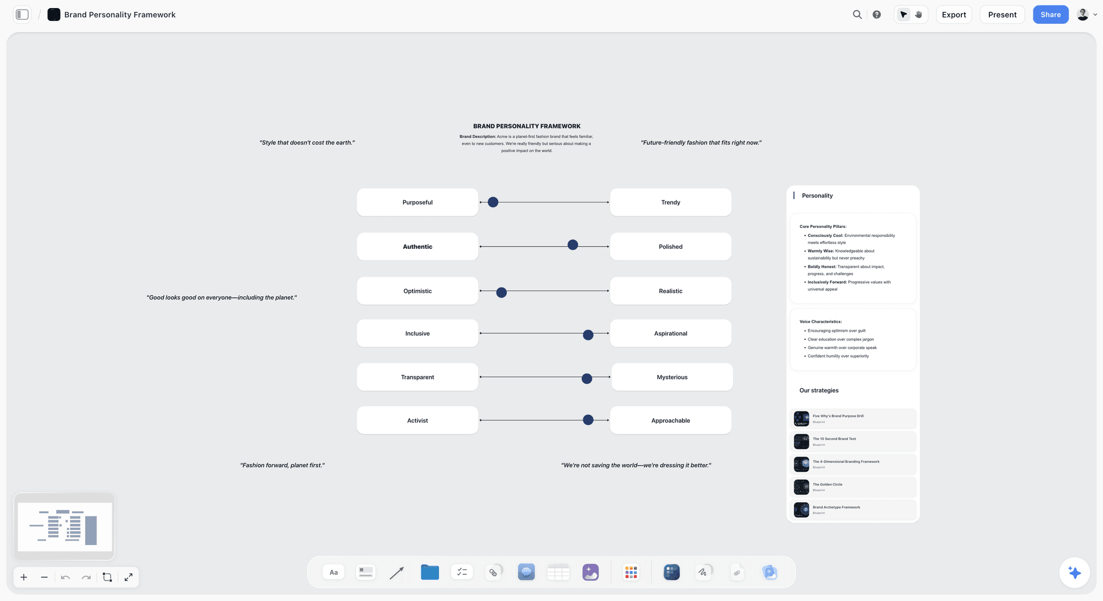Zoom out with the minus button
Image resolution: width=1103 pixels, height=601 pixels.
click(44, 577)
